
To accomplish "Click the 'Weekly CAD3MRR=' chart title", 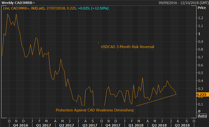I will [x=18, y=3].
